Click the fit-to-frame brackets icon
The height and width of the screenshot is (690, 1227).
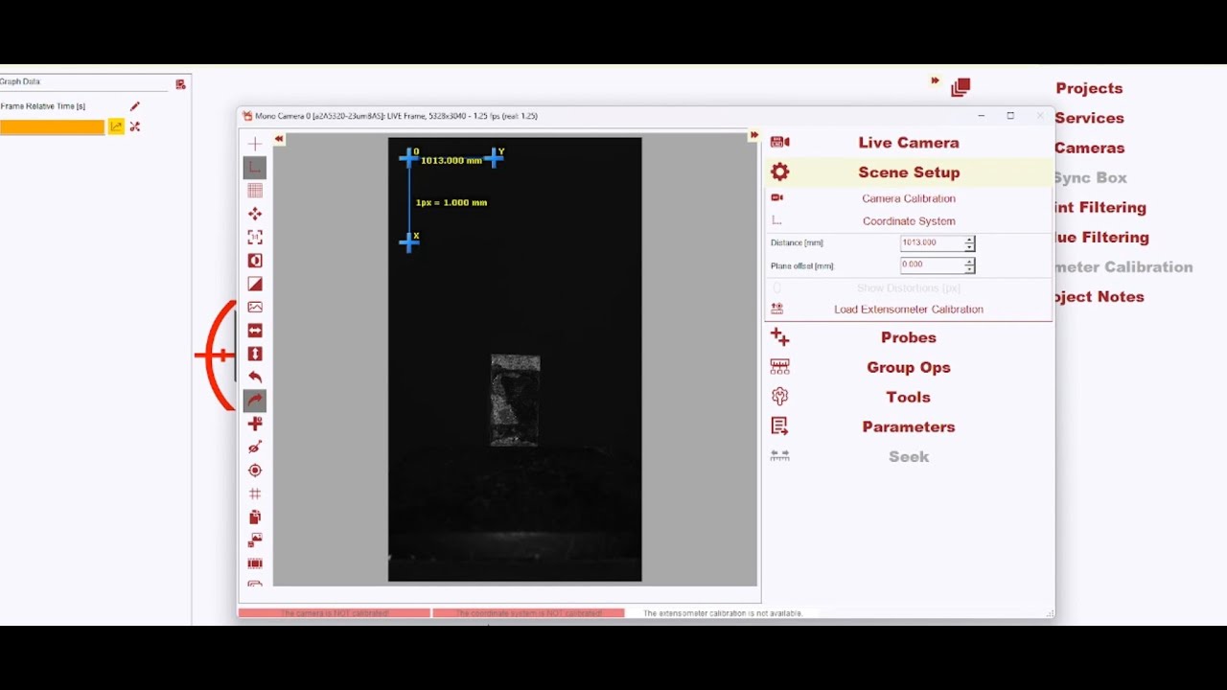pyautogui.click(x=255, y=237)
